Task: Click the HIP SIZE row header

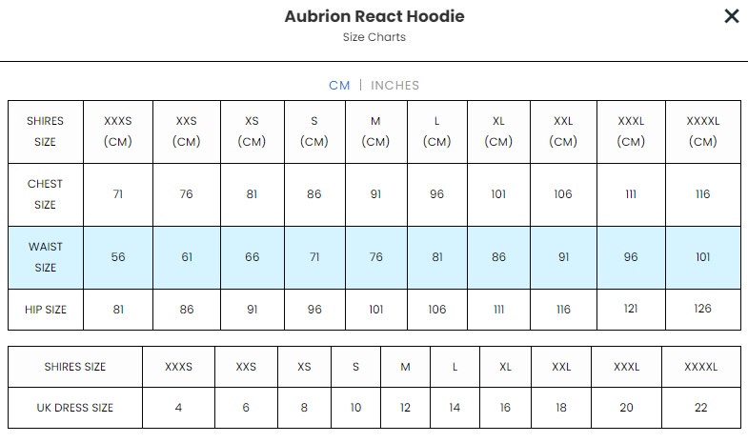Action: (46, 310)
